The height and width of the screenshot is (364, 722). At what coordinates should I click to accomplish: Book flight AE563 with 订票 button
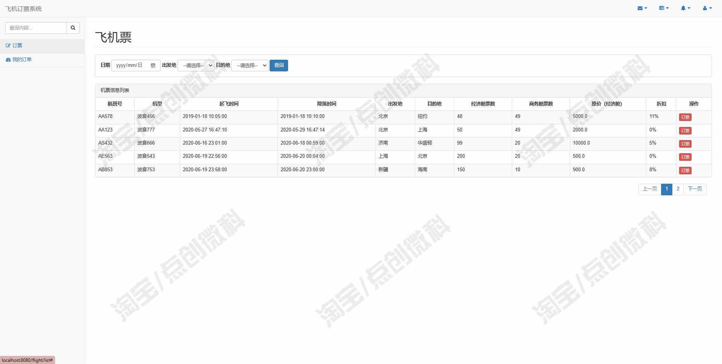tap(685, 157)
